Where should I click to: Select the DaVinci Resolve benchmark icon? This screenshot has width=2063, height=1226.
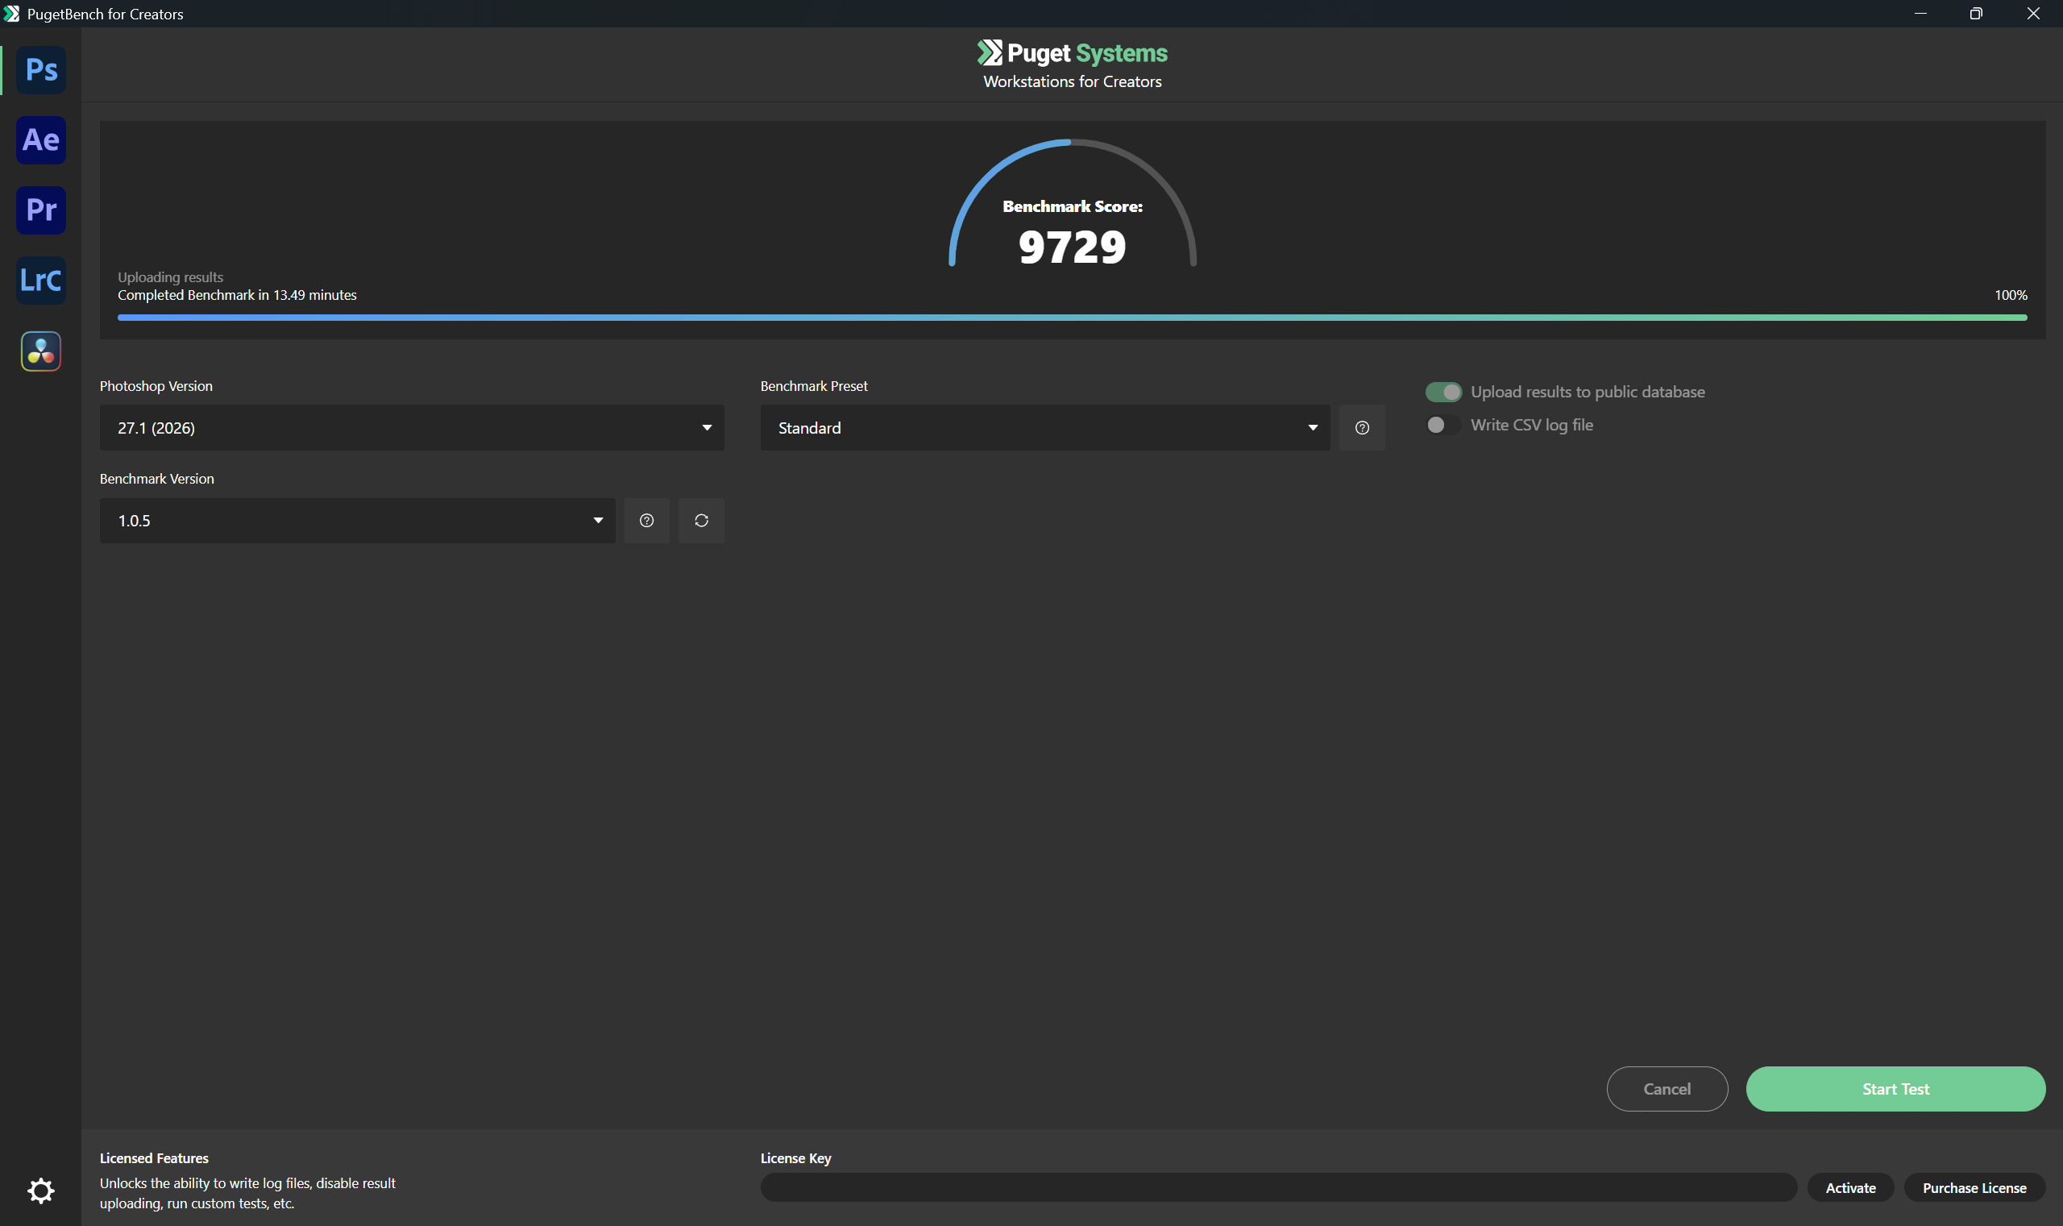[x=40, y=351]
